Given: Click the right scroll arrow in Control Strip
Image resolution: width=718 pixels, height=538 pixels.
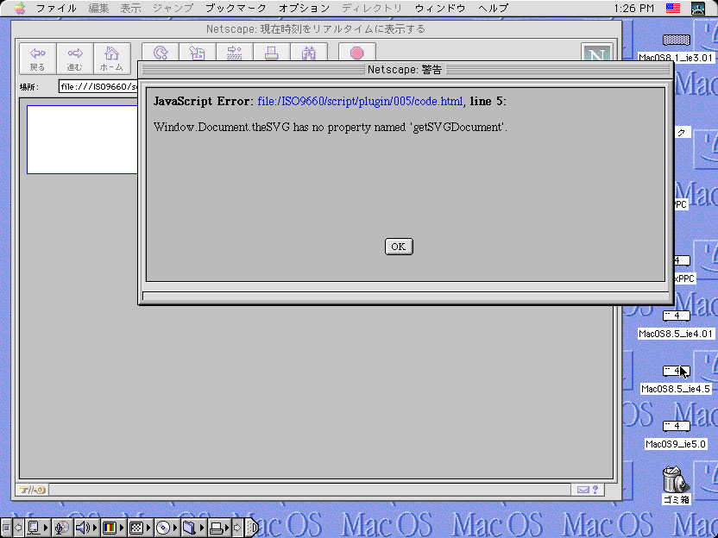Looking at the screenshot, I should (x=237, y=528).
